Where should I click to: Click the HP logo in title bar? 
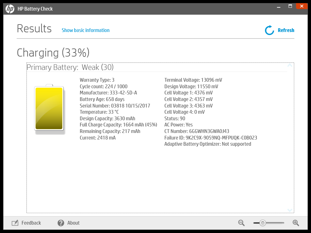pyautogui.click(x=10, y=9)
